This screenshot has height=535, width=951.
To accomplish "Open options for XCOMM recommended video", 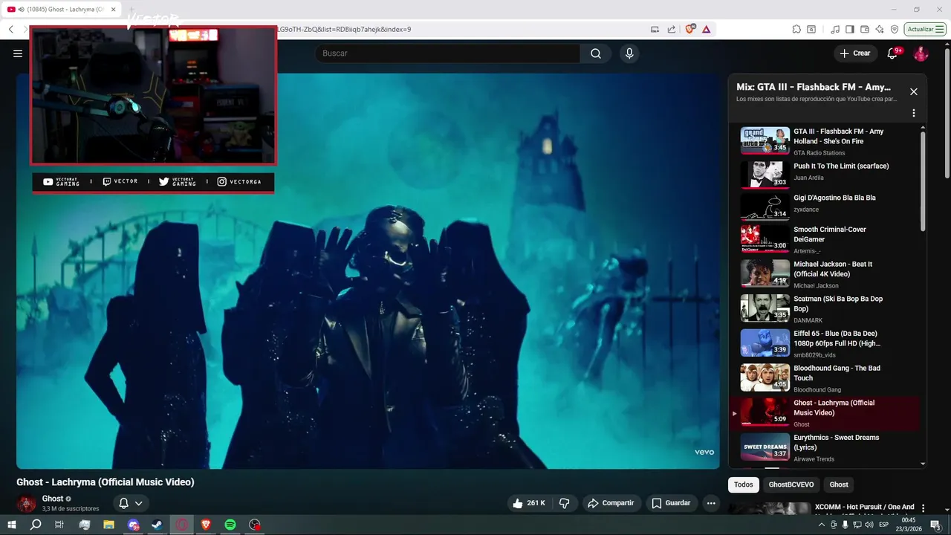I will pyautogui.click(x=924, y=508).
